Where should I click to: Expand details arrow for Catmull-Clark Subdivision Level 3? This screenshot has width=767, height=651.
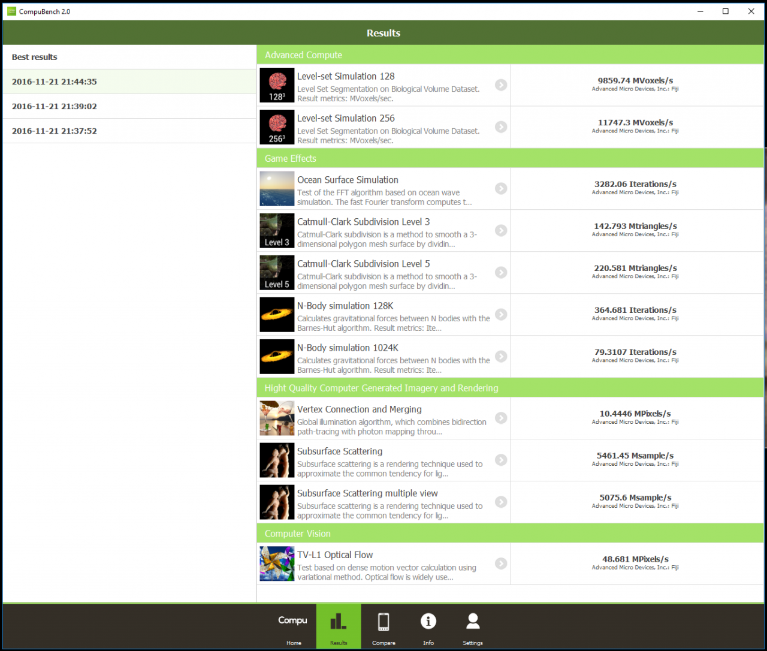coord(501,231)
